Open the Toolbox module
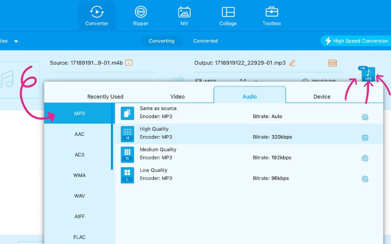This screenshot has width=391, height=244. pos(272,16)
